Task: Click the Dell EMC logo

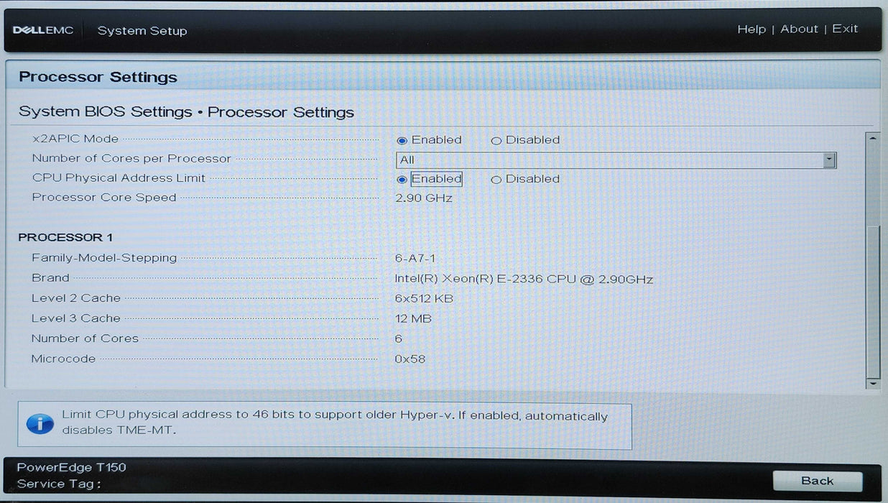Action: 43,29
